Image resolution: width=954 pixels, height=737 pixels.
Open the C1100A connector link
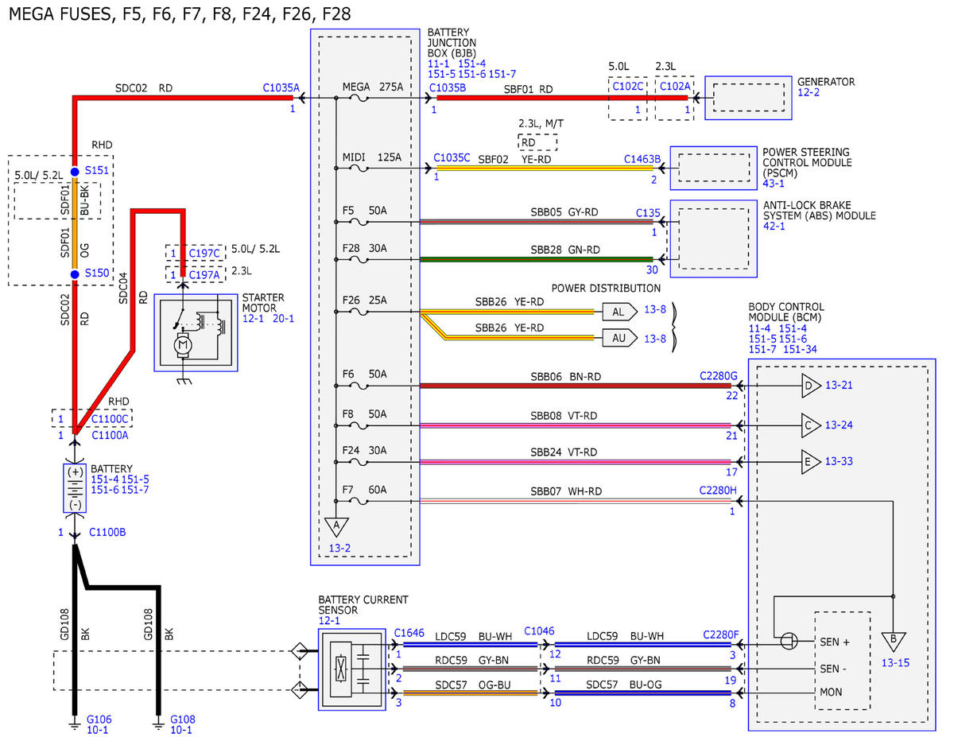108,435
